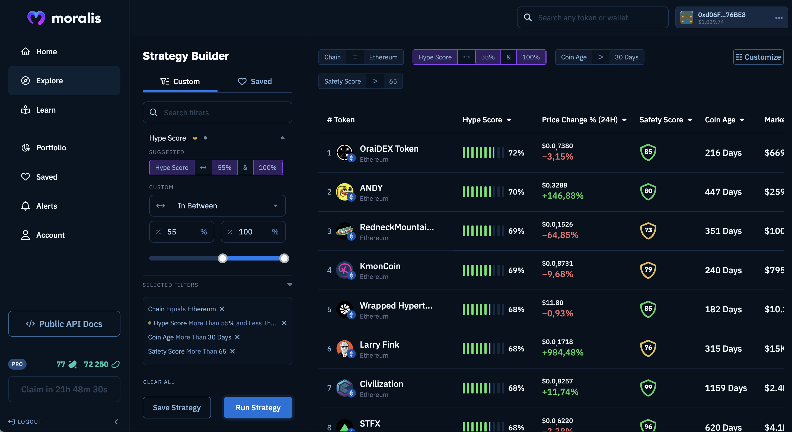Remove Safety Score More Than 65 filter
Image resolution: width=792 pixels, height=432 pixels.
(x=232, y=351)
